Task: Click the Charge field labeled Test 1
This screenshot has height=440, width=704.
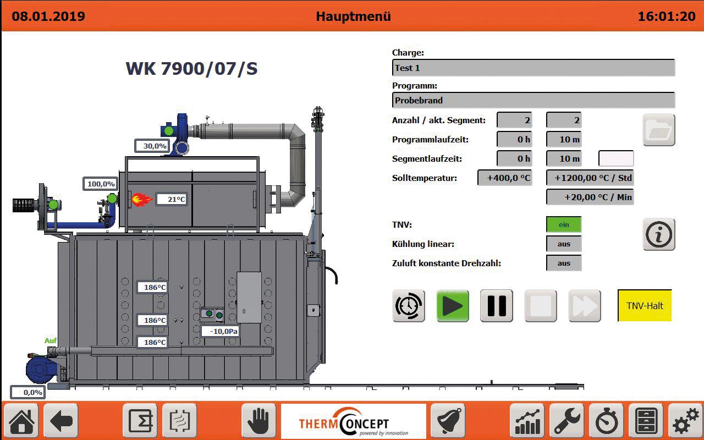Action: pyautogui.click(x=533, y=67)
